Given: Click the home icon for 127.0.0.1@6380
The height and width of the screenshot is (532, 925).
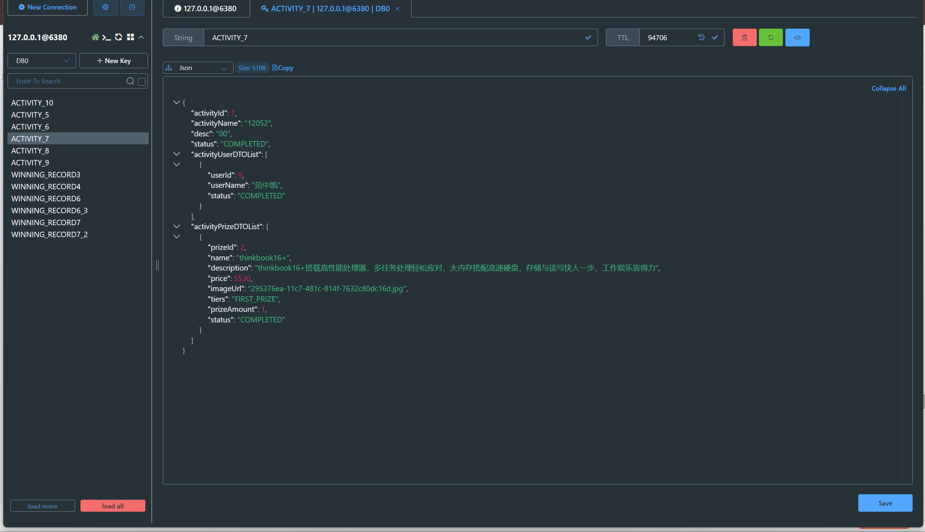Looking at the screenshot, I should (x=95, y=37).
